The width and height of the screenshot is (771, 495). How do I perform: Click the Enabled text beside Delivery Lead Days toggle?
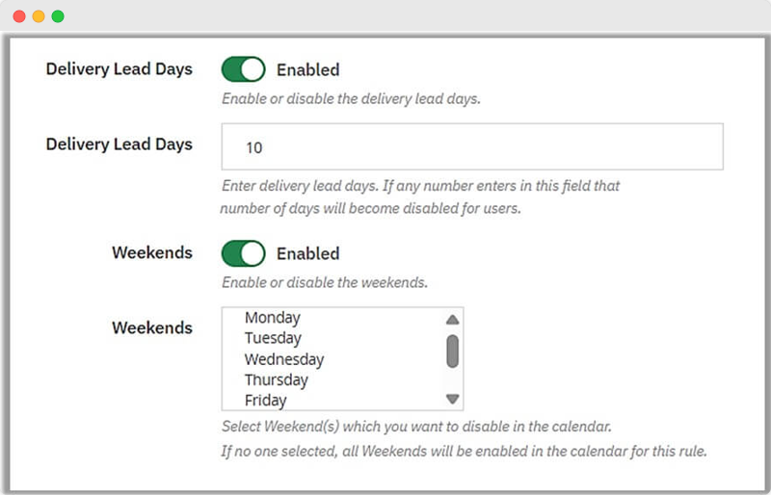(307, 69)
